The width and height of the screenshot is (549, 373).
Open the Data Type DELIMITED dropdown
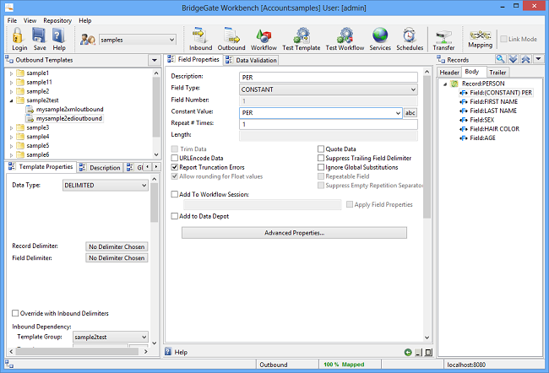click(144, 185)
